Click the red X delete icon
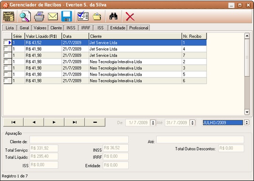The image size is (254, 181). click(x=130, y=17)
